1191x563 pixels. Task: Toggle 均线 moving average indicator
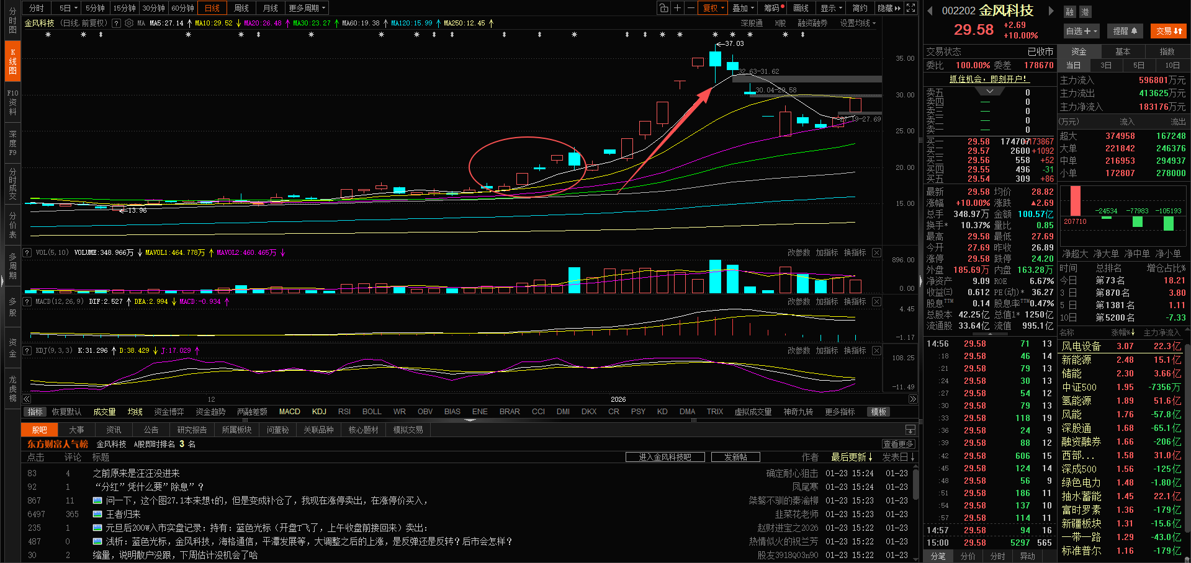135,412
